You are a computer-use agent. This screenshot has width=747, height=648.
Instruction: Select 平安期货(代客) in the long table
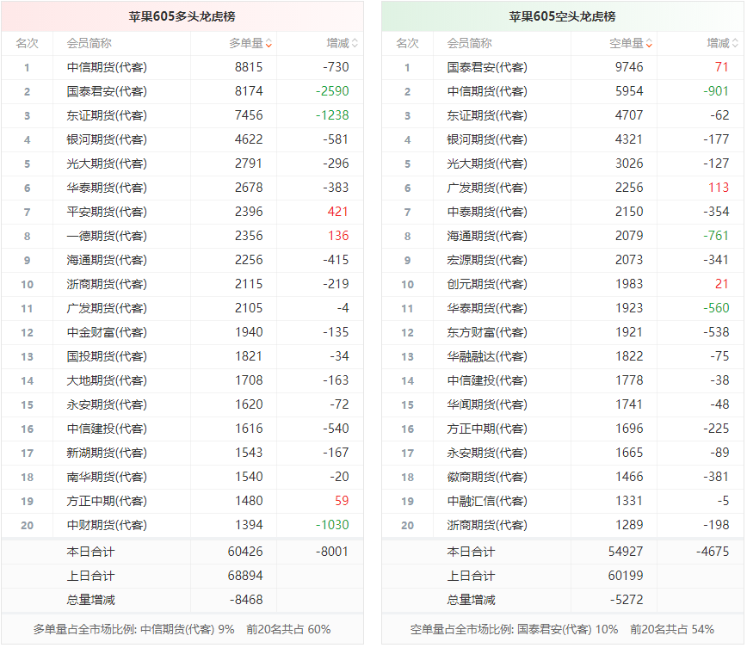107,212
